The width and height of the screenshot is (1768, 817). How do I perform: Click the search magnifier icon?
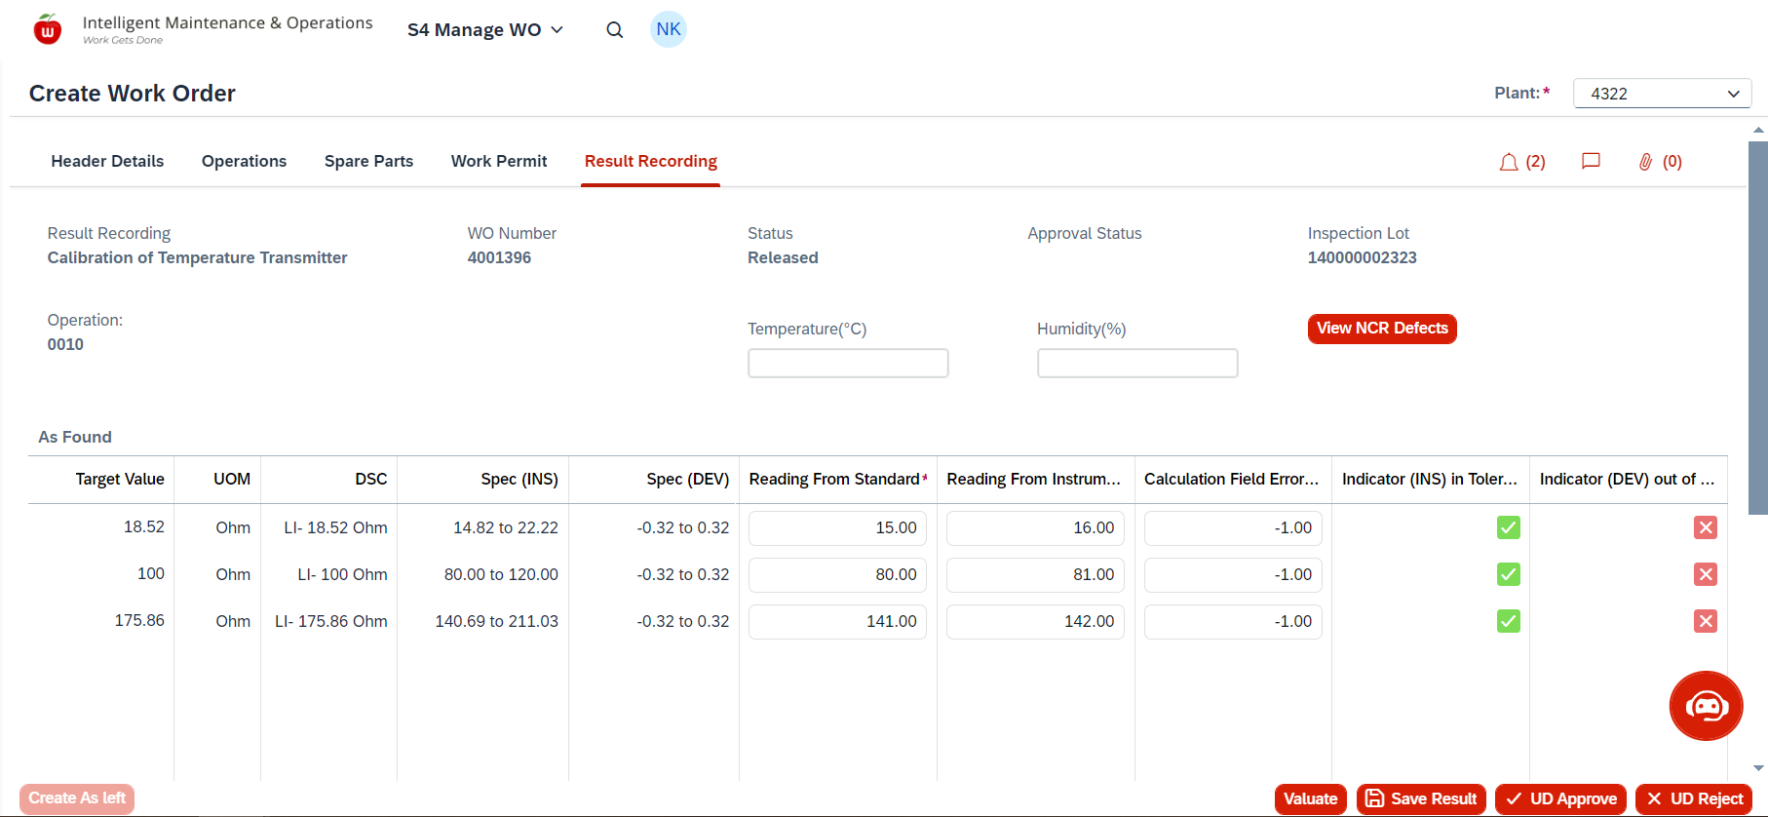(x=614, y=30)
